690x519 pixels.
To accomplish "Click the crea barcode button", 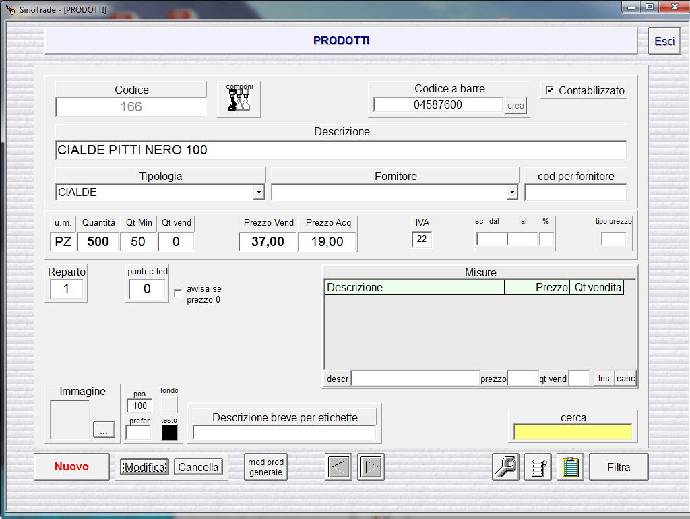I will click(x=515, y=106).
